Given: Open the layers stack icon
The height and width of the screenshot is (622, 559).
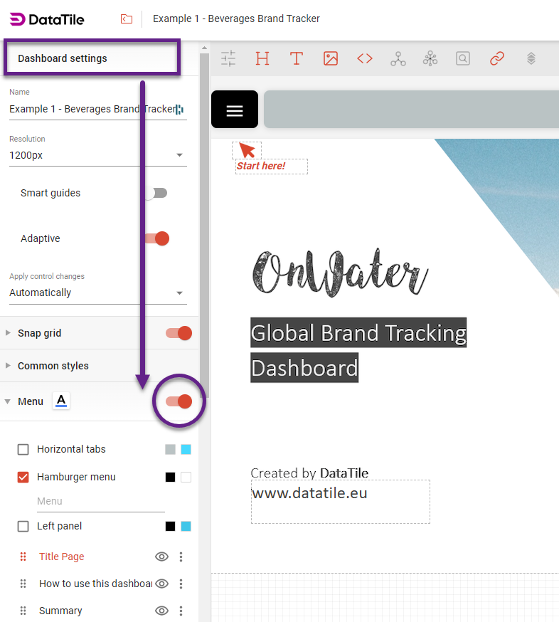Looking at the screenshot, I should 531,58.
